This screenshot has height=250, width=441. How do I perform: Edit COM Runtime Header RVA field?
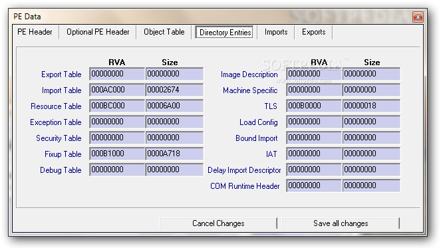(314, 186)
